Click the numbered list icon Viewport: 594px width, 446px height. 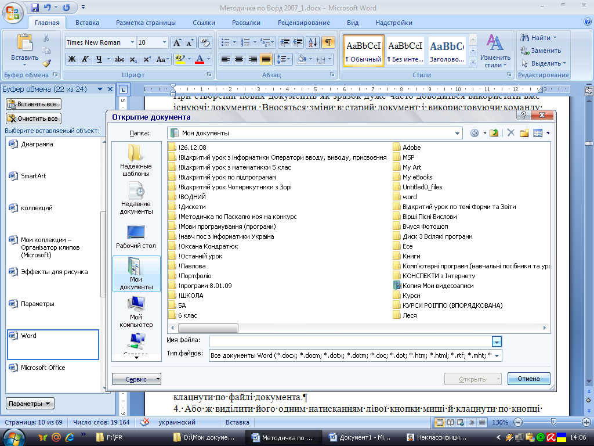245,42
